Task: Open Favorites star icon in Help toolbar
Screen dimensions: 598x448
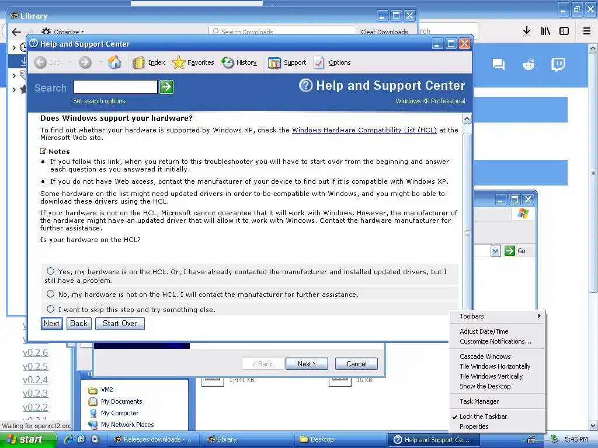Action: [x=179, y=62]
